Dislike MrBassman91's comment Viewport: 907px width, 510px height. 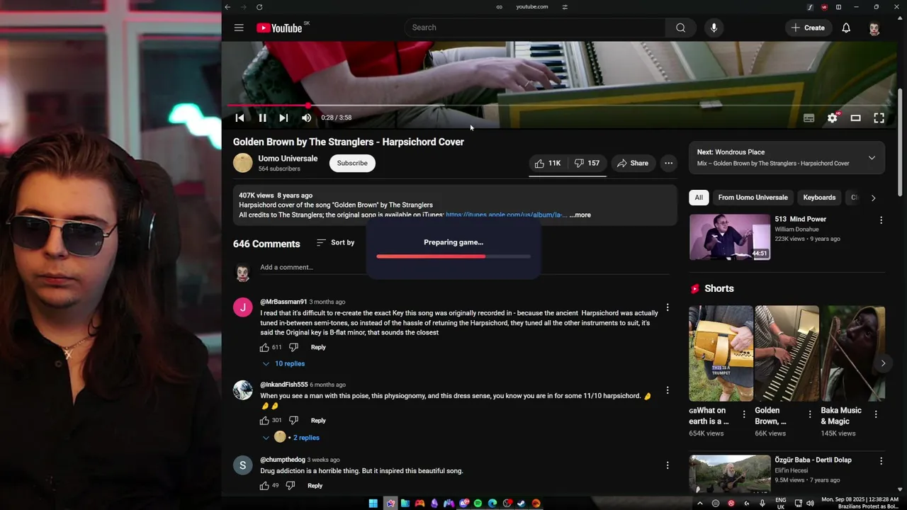coord(293,348)
